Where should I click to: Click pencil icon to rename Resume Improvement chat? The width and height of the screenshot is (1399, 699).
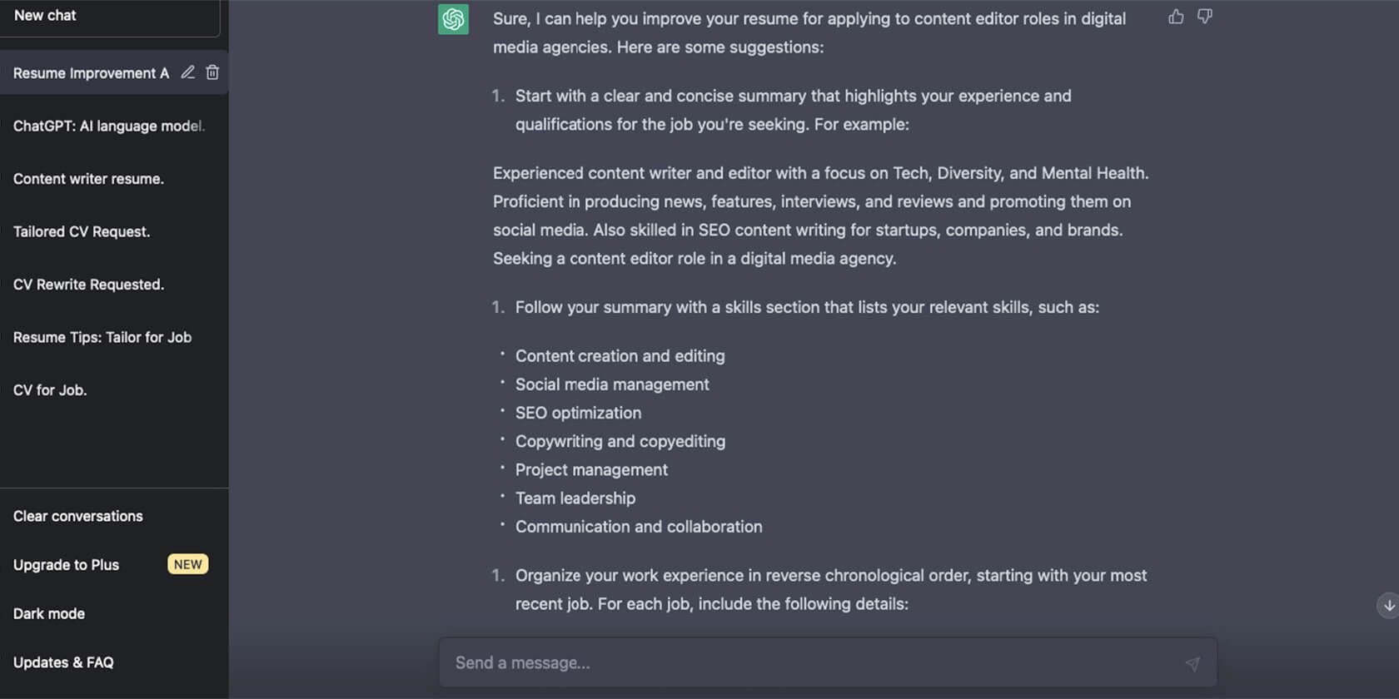click(188, 72)
